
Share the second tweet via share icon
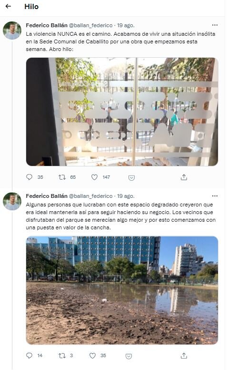pos(184,355)
